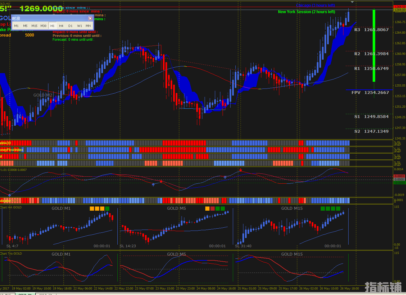Choose the W1 weekly timeframe
Viewport: 406px width, 295px height.
click(79, 26)
